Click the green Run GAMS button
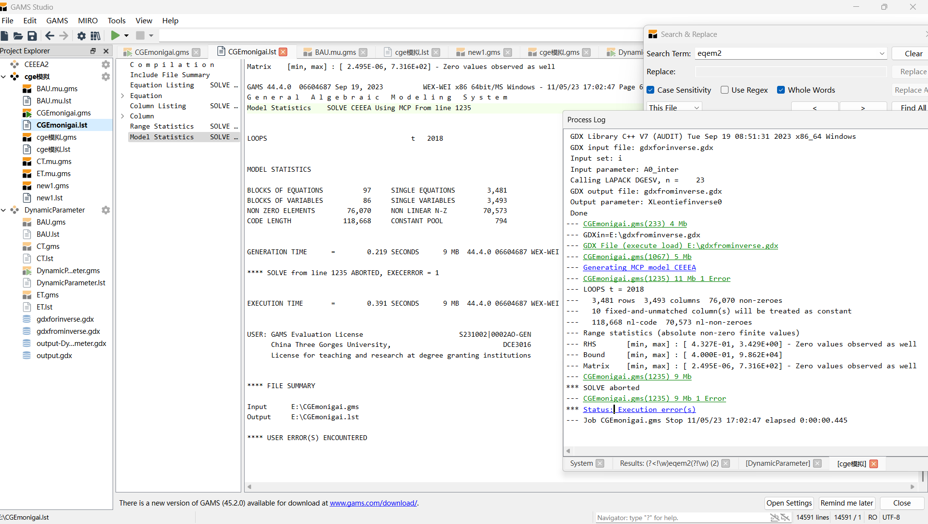The image size is (928, 524). (x=115, y=35)
